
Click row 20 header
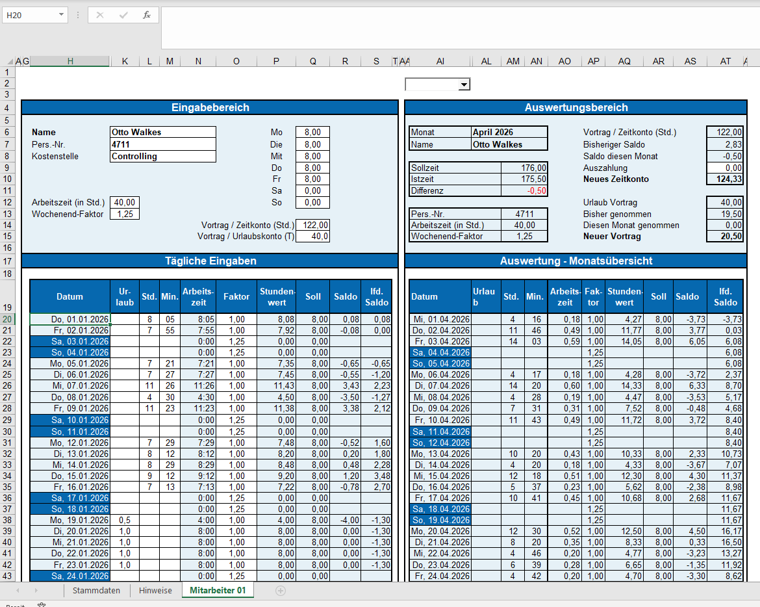(x=7, y=319)
